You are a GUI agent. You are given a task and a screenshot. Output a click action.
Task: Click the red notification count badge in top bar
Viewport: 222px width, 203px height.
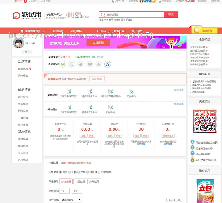(x=25, y=1)
